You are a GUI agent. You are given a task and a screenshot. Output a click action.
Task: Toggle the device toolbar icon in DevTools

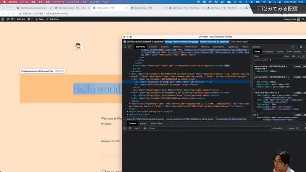coord(130,47)
